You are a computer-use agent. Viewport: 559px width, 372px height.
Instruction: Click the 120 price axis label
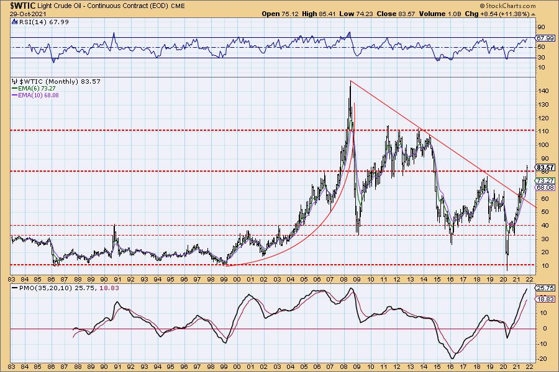[x=543, y=118]
